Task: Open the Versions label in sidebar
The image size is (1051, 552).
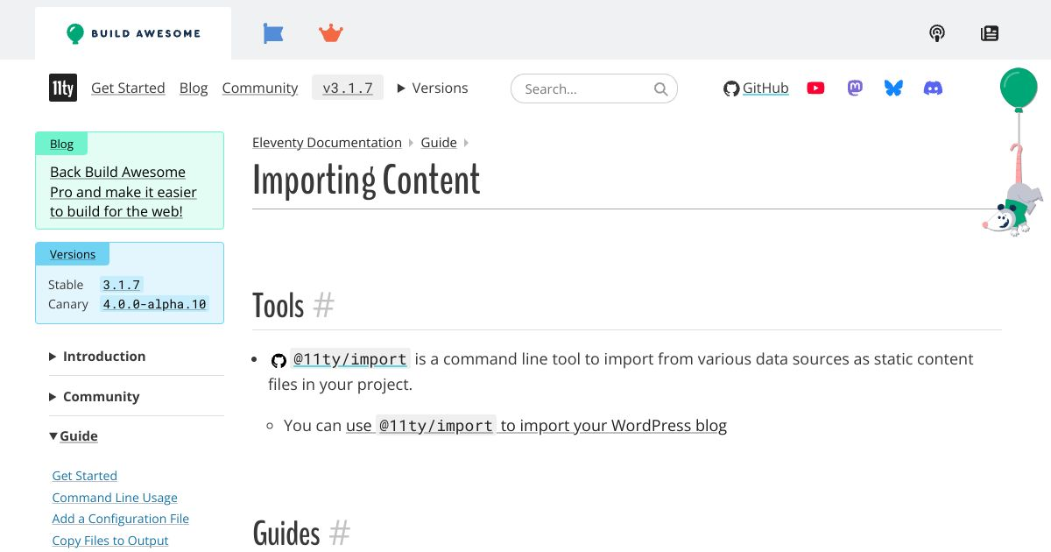Action: coord(73,254)
